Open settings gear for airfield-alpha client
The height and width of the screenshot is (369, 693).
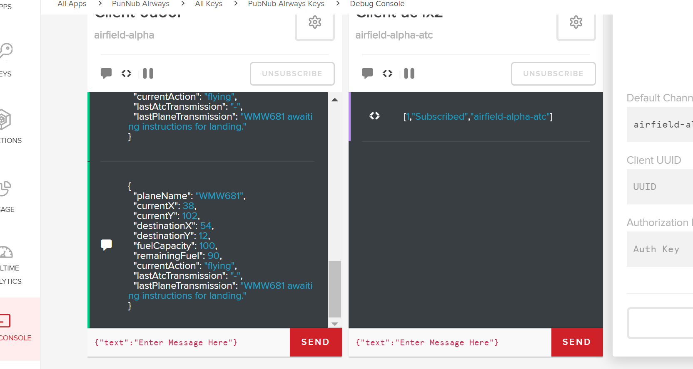click(x=314, y=22)
